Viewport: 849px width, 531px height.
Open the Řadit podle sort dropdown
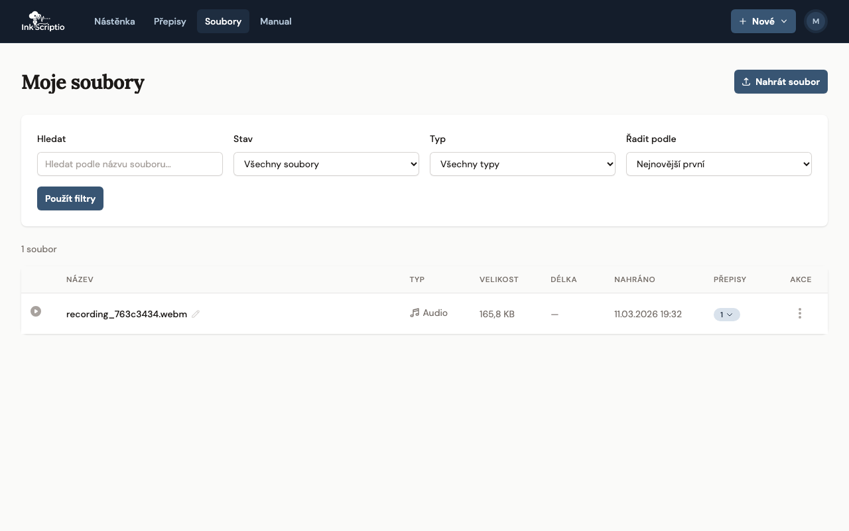(718, 164)
